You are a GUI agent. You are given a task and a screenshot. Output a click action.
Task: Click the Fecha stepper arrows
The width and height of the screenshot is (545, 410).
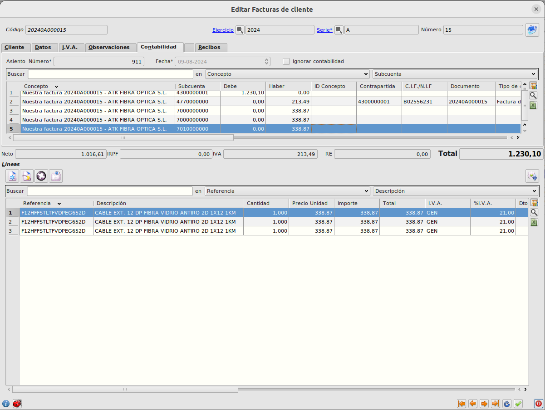coord(266,61)
